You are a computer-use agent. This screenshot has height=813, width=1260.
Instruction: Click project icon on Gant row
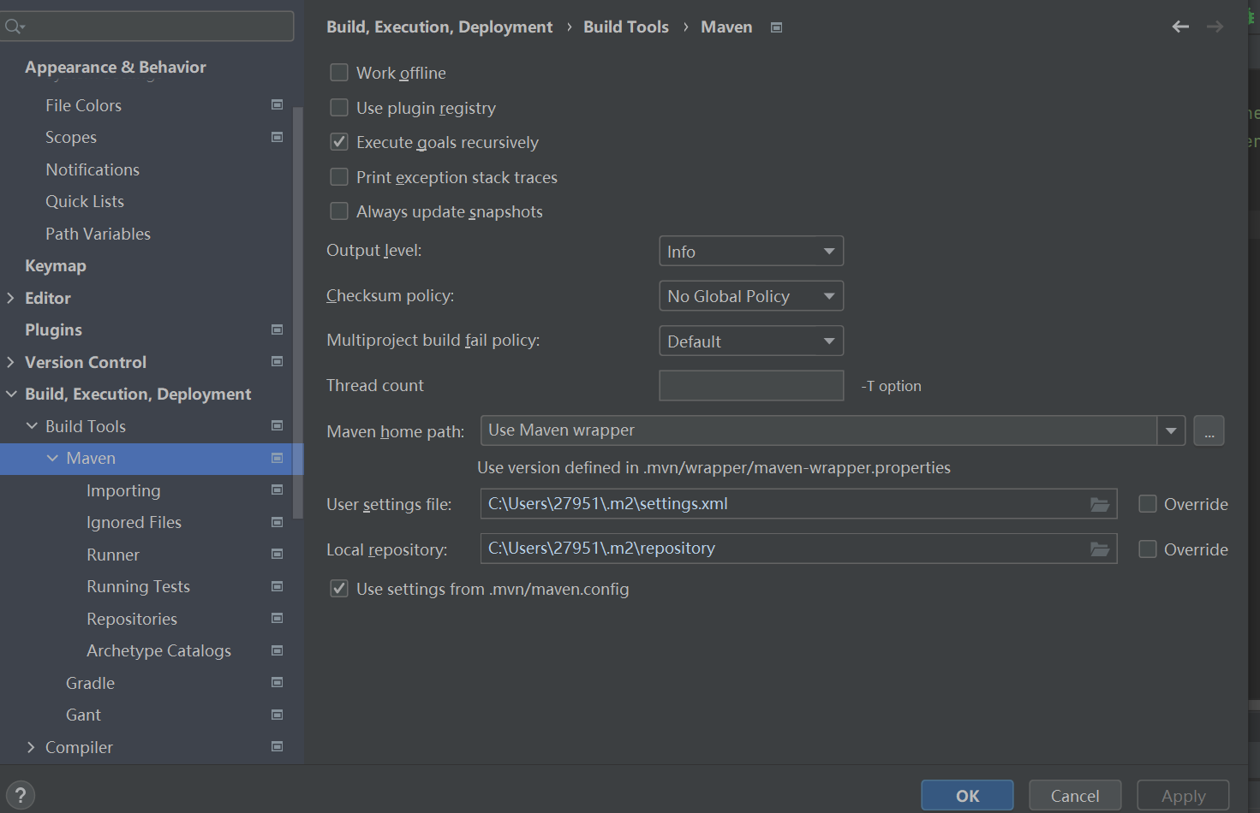tap(277, 715)
